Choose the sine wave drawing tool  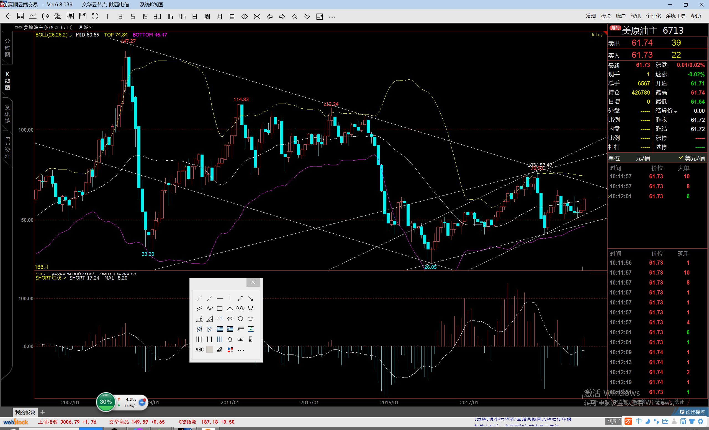point(240,309)
